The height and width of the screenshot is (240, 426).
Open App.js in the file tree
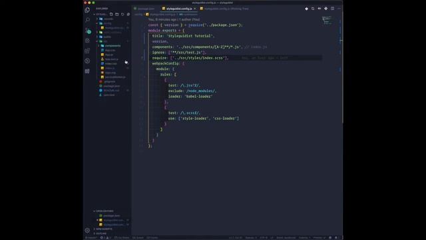pyautogui.click(x=109, y=55)
